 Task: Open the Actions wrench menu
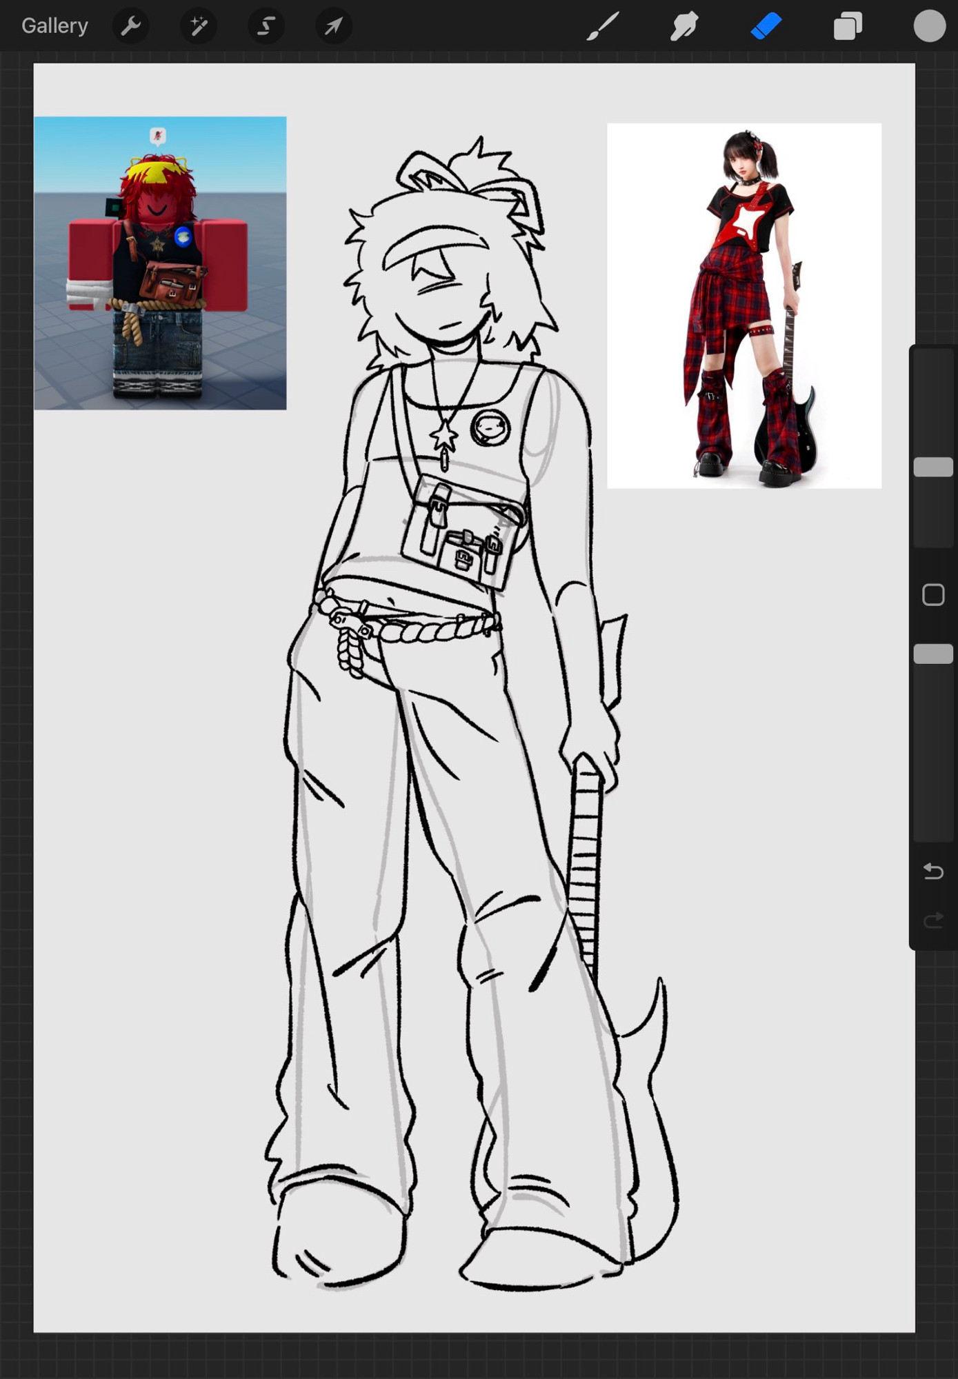[x=130, y=26]
